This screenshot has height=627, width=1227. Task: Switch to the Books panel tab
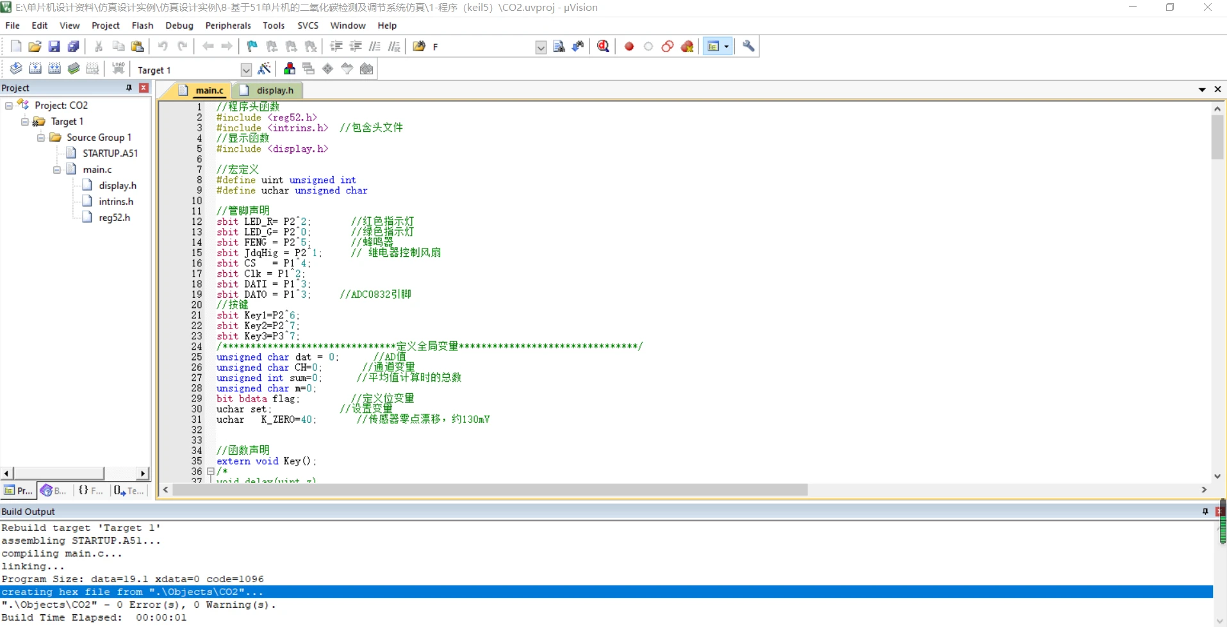[x=54, y=491]
